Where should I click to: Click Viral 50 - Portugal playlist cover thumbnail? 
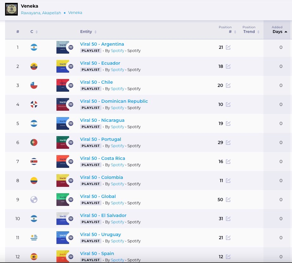(x=63, y=142)
